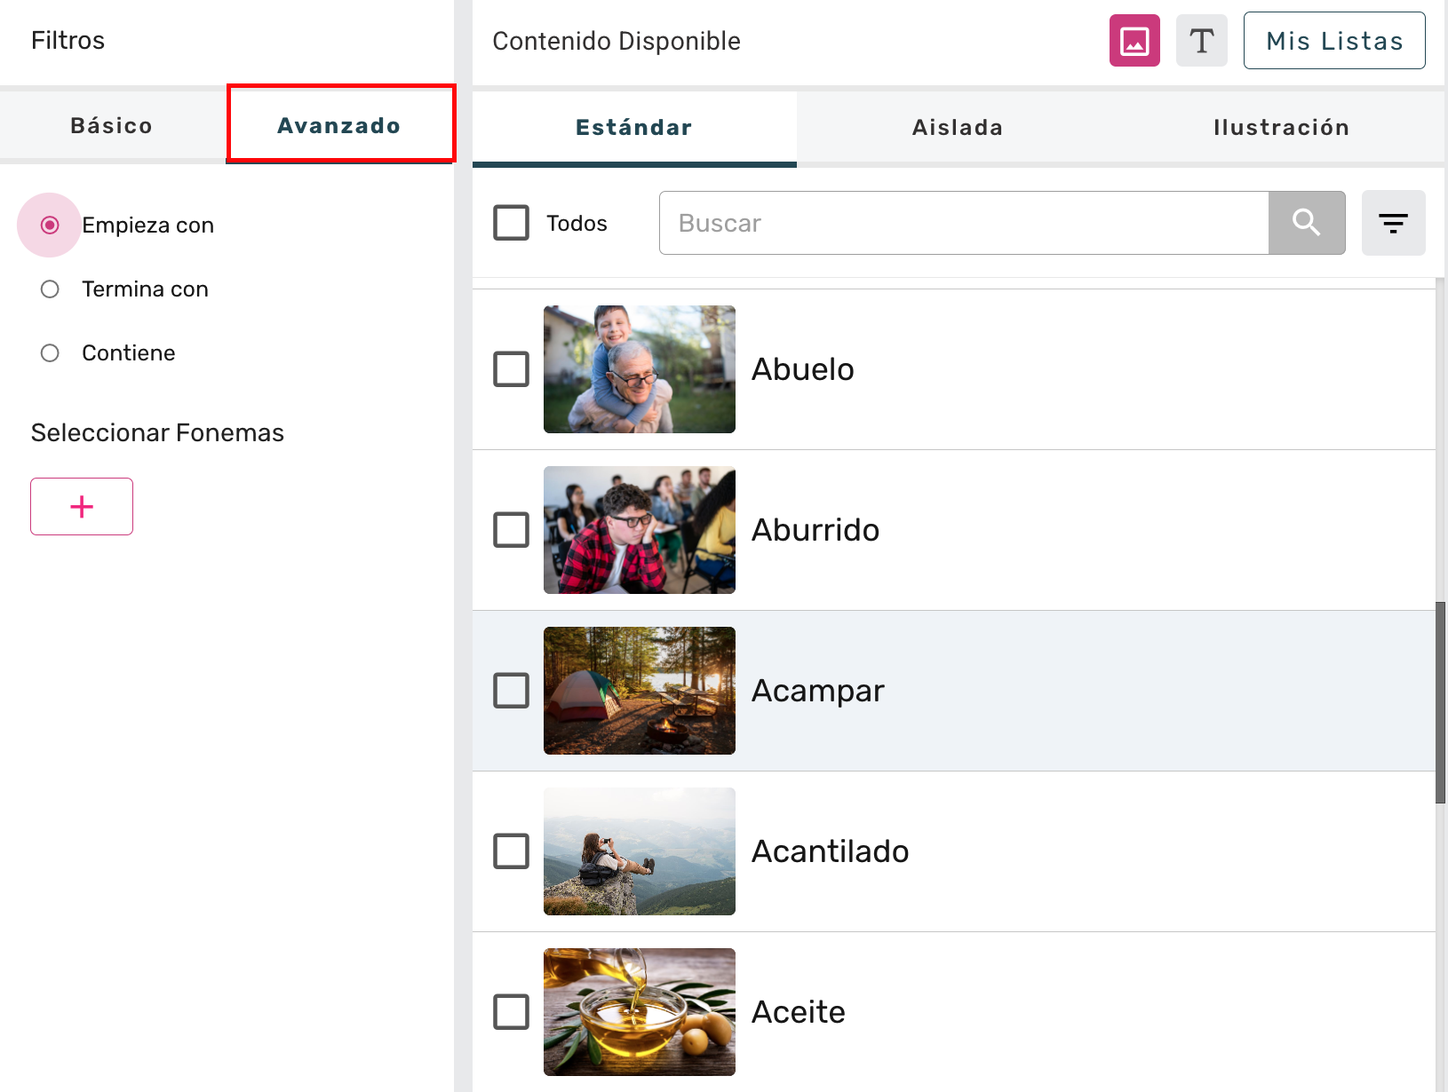Click the Seleccionar Fonemas label
Viewport: 1448px width, 1092px height.
coord(157,432)
